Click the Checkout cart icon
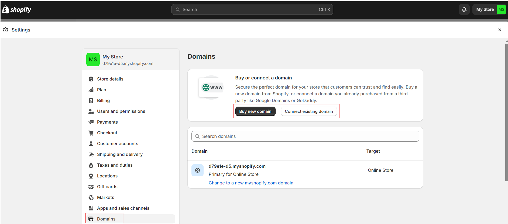Screen dimensions: 508x224 click(91, 133)
